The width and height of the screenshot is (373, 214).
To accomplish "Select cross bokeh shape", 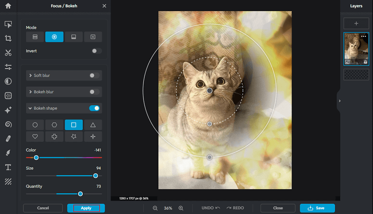I will tap(54, 137).
